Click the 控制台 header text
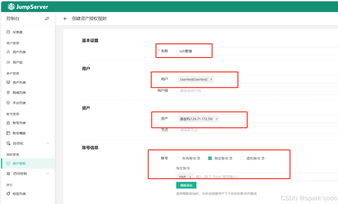The image size is (338, 204). point(13,19)
